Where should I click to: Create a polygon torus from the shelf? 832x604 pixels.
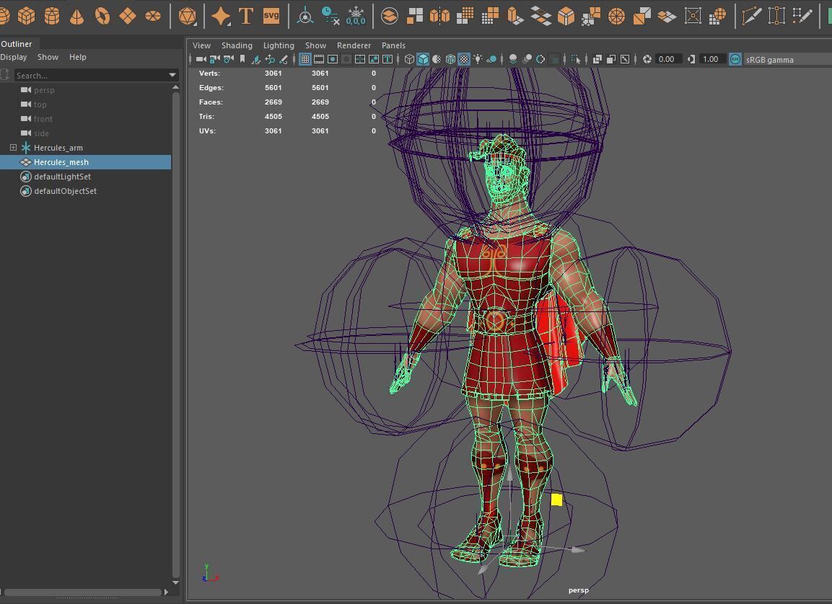(x=102, y=17)
